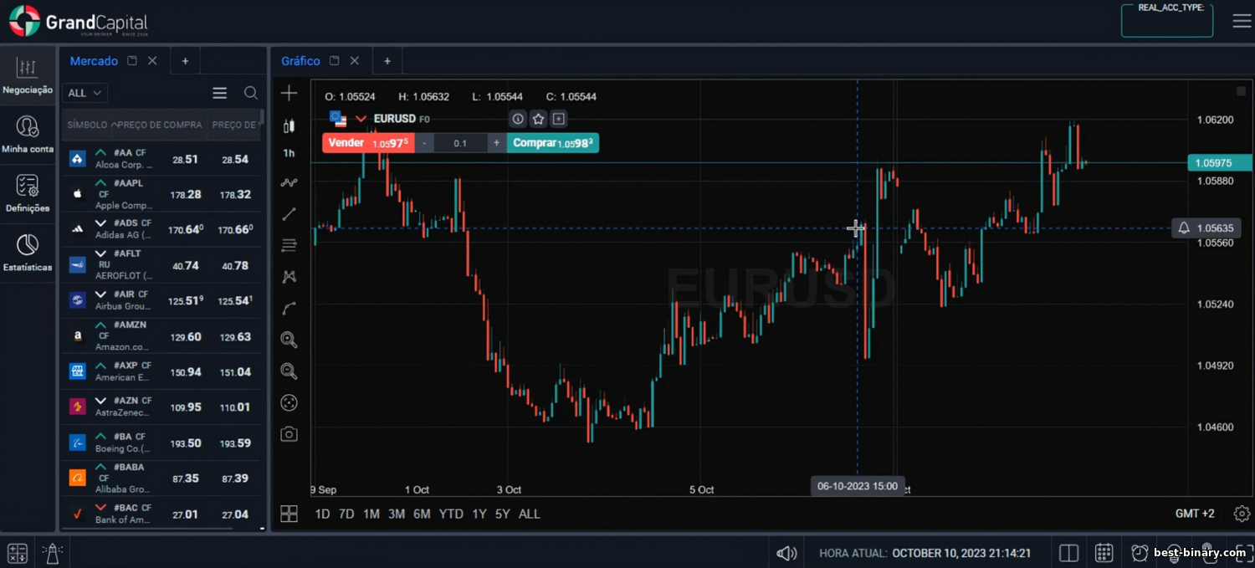Toggle the split layout view icon
This screenshot has width=1255, height=568.
pyautogui.click(x=1068, y=553)
